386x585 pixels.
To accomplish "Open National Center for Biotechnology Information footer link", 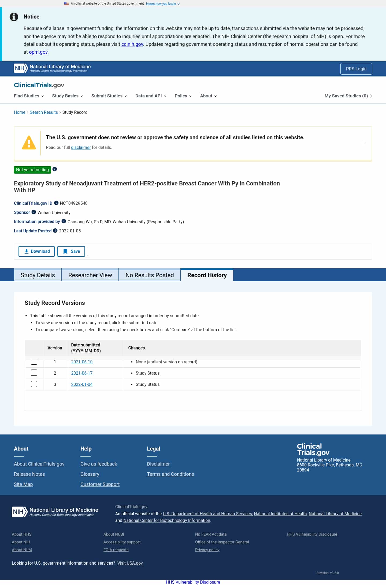I will coord(167,520).
